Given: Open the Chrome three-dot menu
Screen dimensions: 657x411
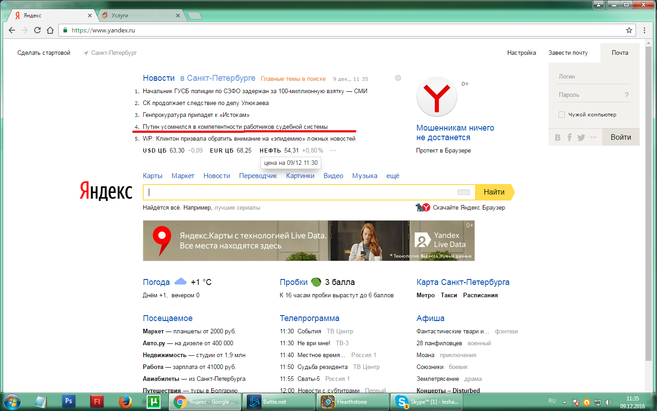Looking at the screenshot, I should click(x=644, y=30).
